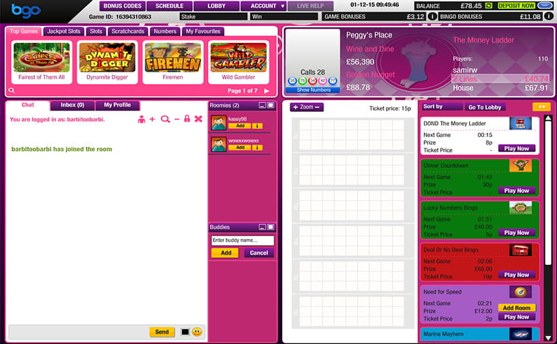Screen dimensions: 557x344
Task: Switch to My Favourites tab
Action: (203, 31)
